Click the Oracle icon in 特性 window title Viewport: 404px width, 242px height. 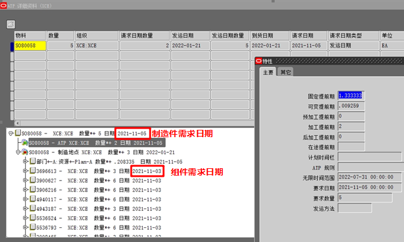coord(258,62)
